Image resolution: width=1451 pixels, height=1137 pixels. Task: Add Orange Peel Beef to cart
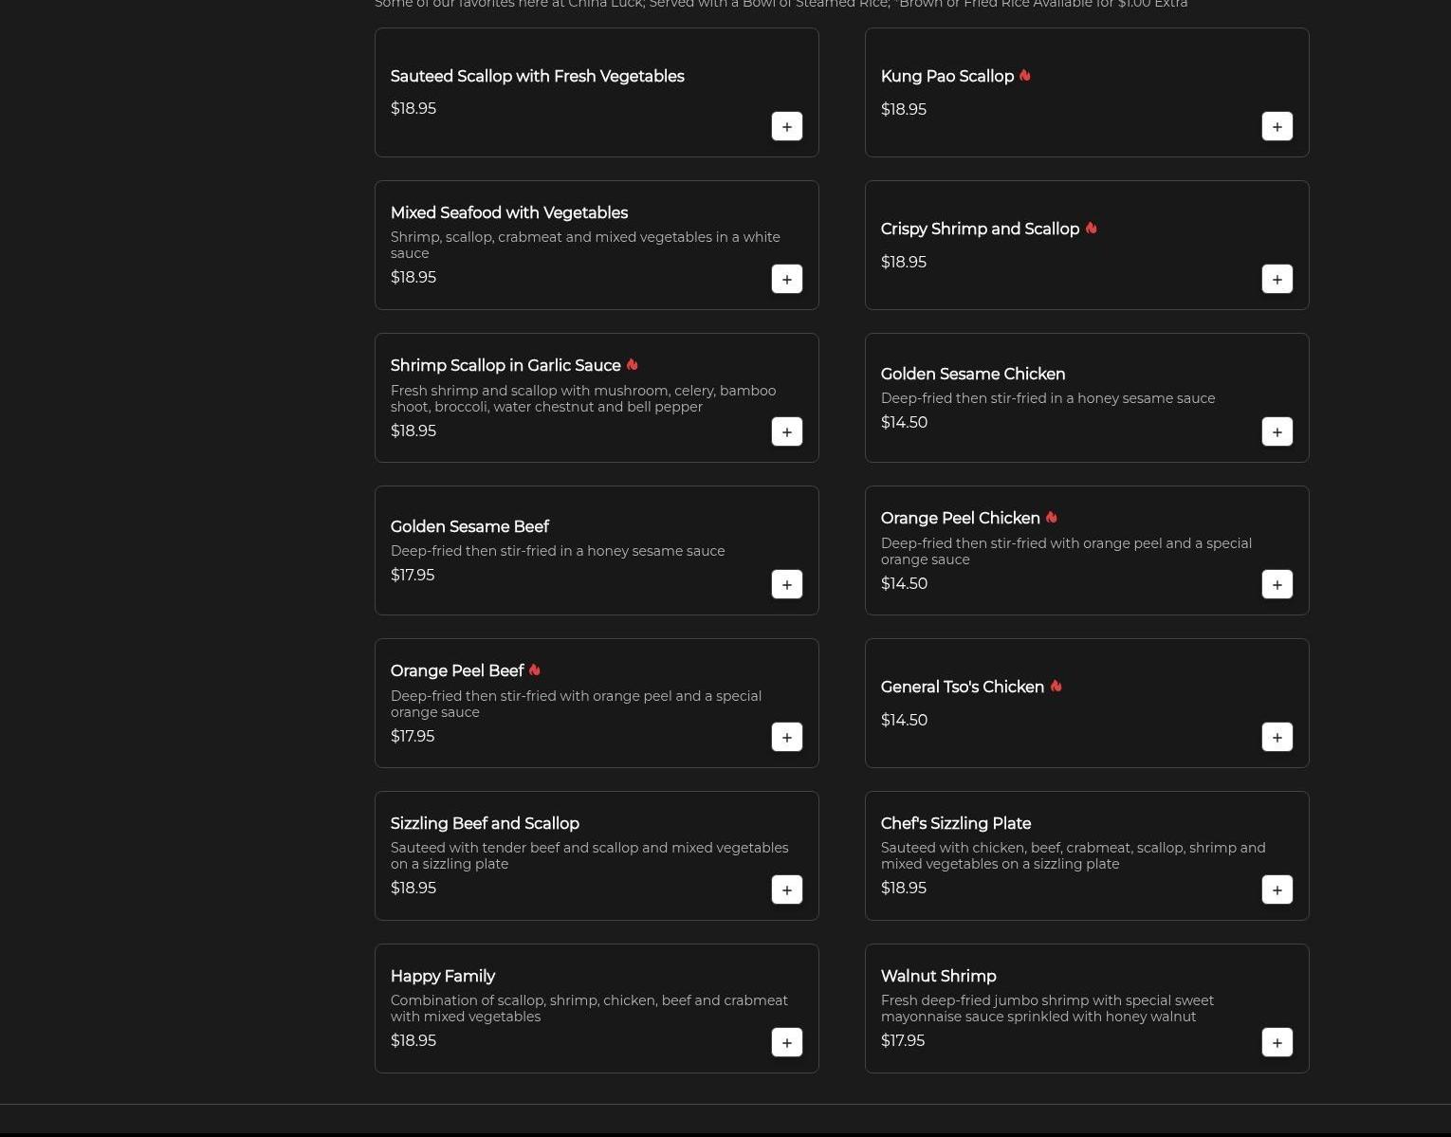pyautogui.click(x=786, y=738)
